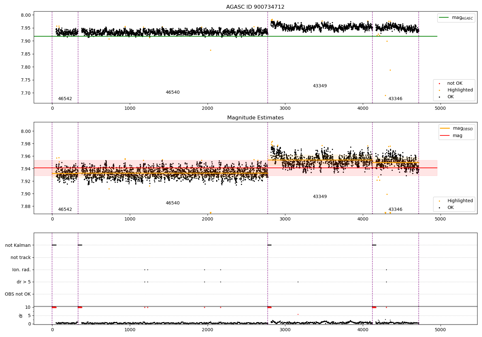Click label 46540 in Magnitude Estimates plot

(x=173, y=203)
